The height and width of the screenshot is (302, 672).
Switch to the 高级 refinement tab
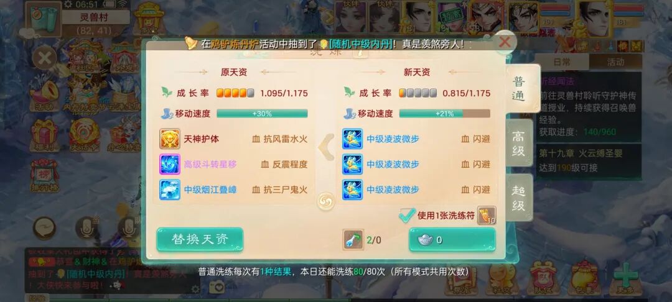(518, 144)
